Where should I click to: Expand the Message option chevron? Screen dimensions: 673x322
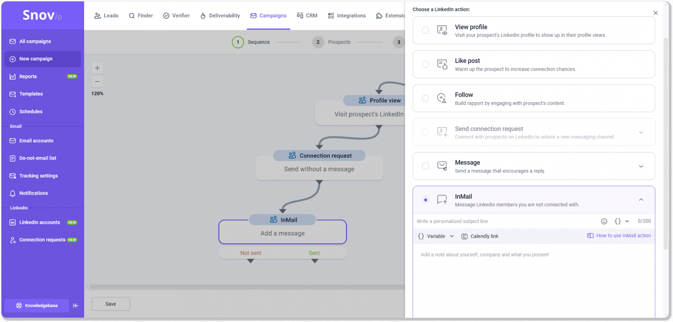pos(641,166)
